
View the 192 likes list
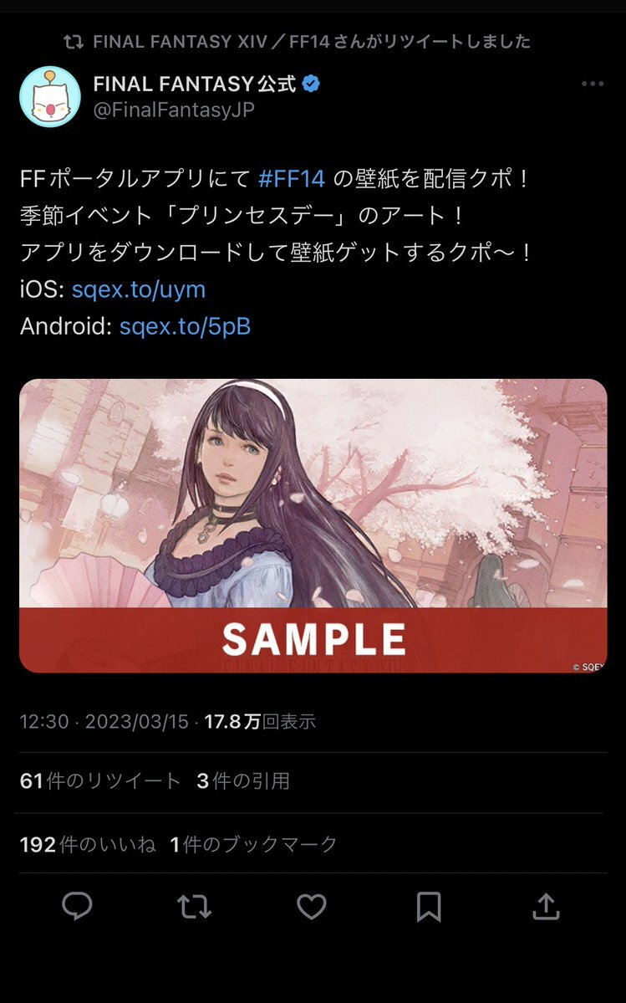coord(88,844)
